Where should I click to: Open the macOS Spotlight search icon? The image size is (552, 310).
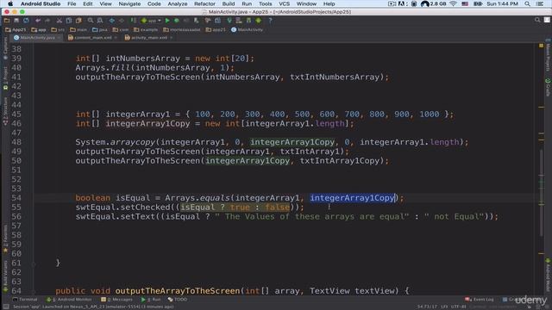(527, 3)
